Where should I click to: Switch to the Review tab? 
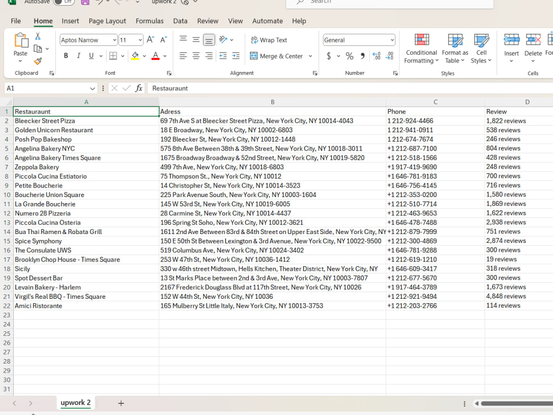tap(208, 21)
